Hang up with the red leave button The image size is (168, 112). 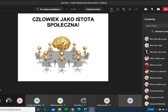point(165,9)
